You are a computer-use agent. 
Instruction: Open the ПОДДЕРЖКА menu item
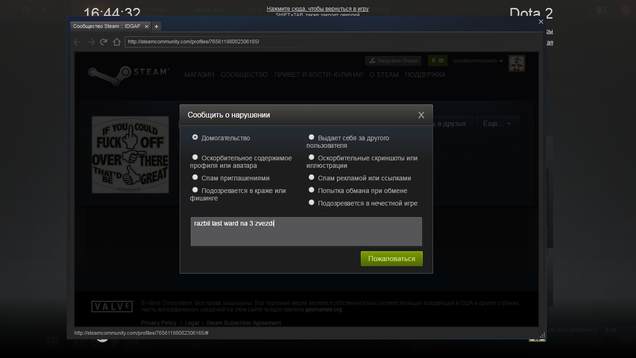[x=425, y=75]
